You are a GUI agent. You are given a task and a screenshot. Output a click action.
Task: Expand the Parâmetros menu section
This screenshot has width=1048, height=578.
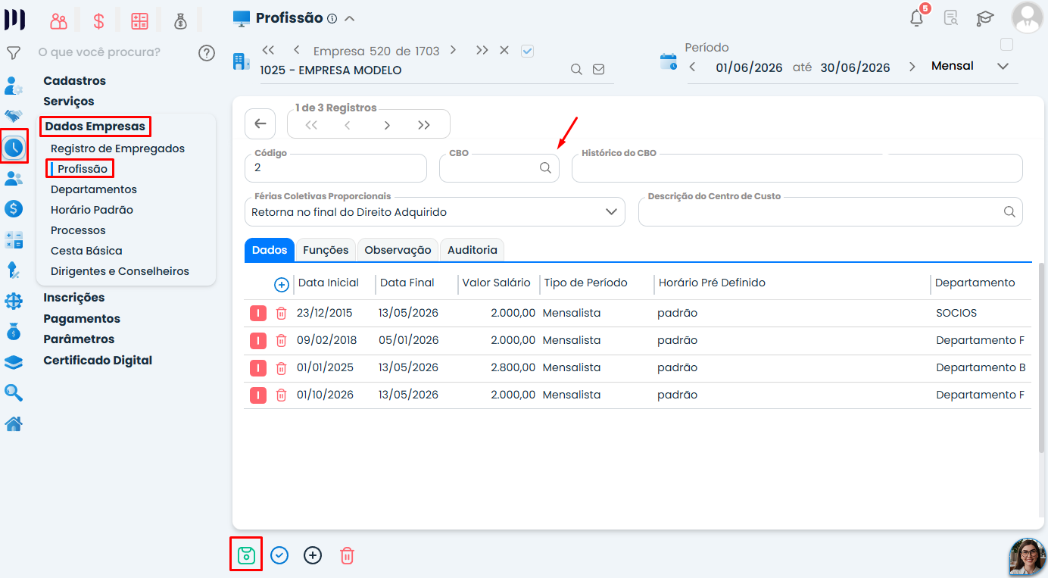[79, 339]
